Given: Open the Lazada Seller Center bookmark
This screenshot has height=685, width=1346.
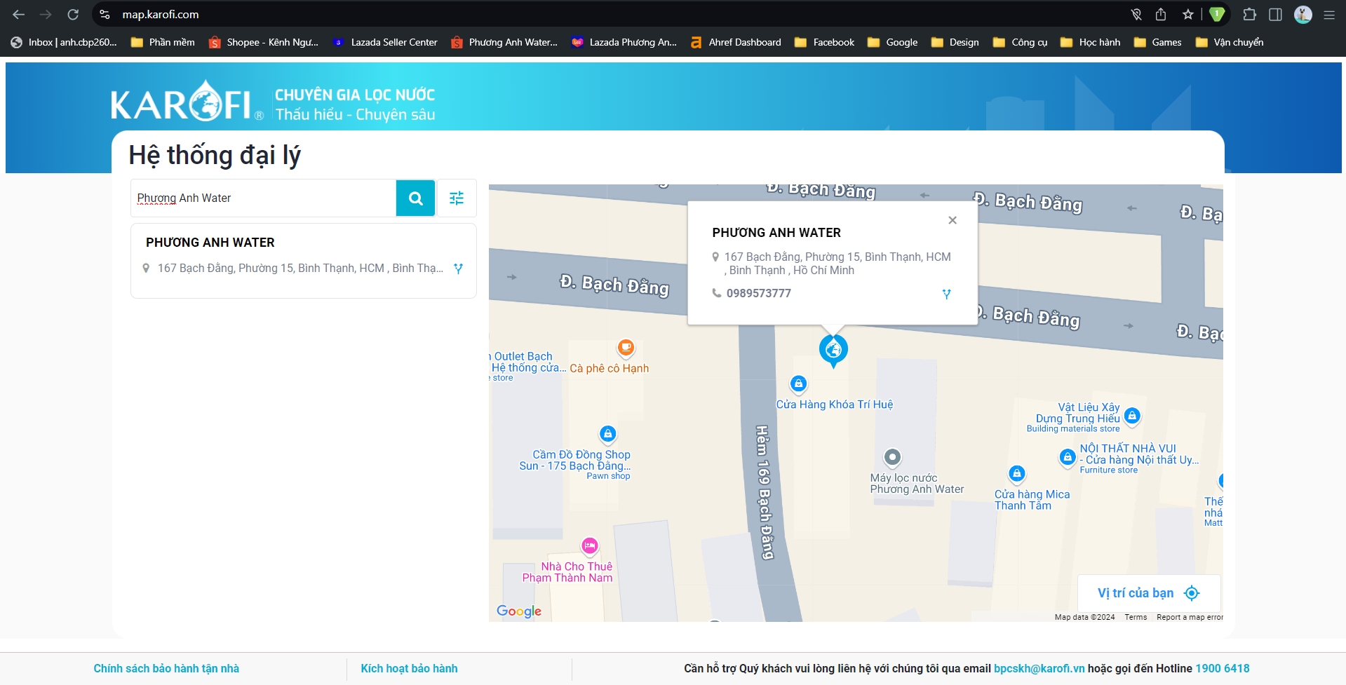Looking at the screenshot, I should (x=385, y=42).
